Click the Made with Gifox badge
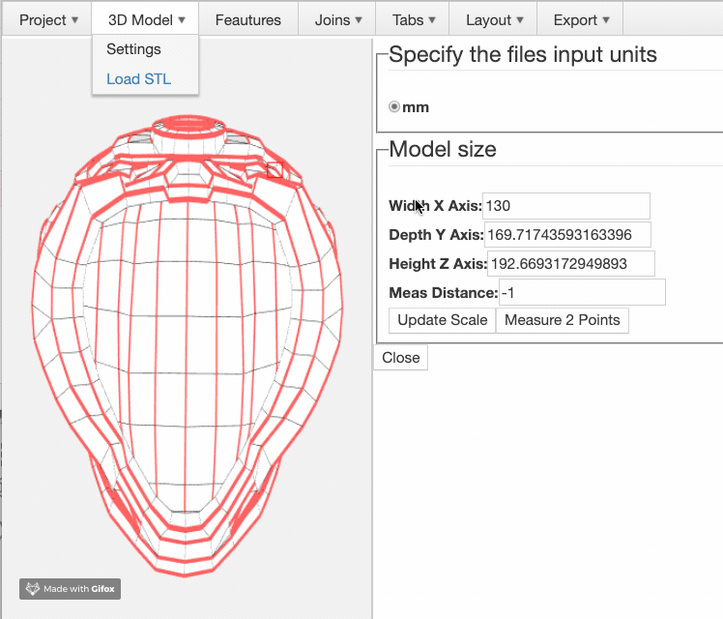723x619 pixels. click(71, 589)
